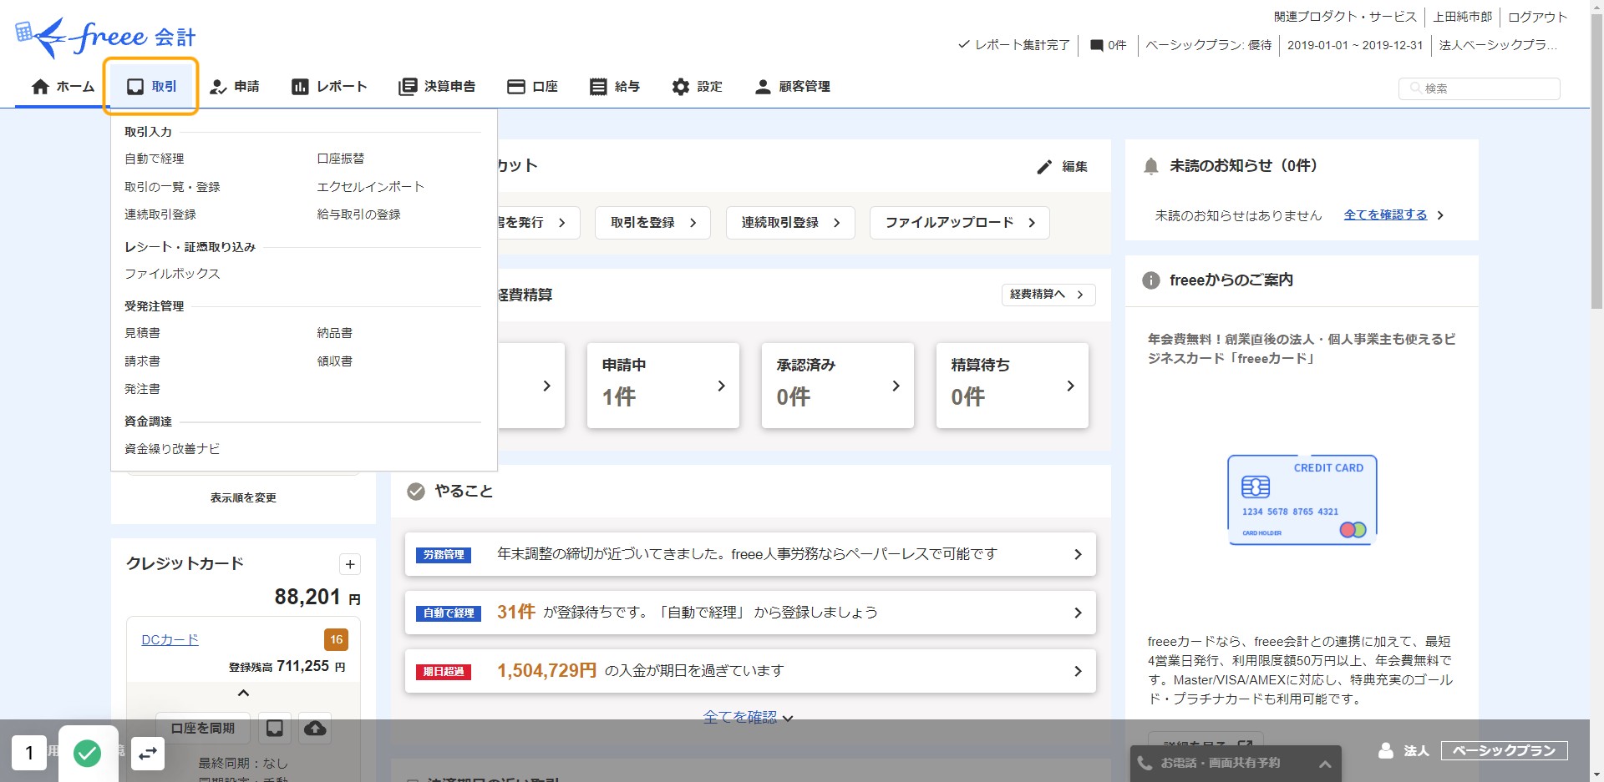Open the 取引 menu
Viewport: 1604px width, 782px height.
pyautogui.click(x=151, y=87)
